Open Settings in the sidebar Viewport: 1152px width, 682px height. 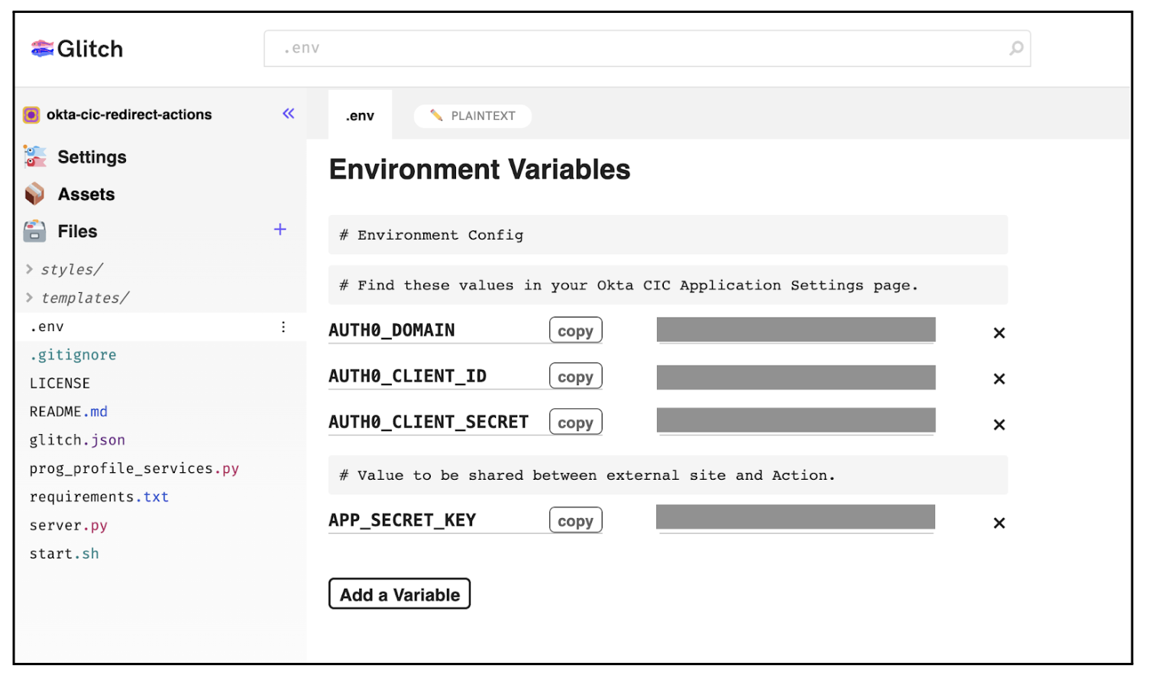[x=92, y=157]
